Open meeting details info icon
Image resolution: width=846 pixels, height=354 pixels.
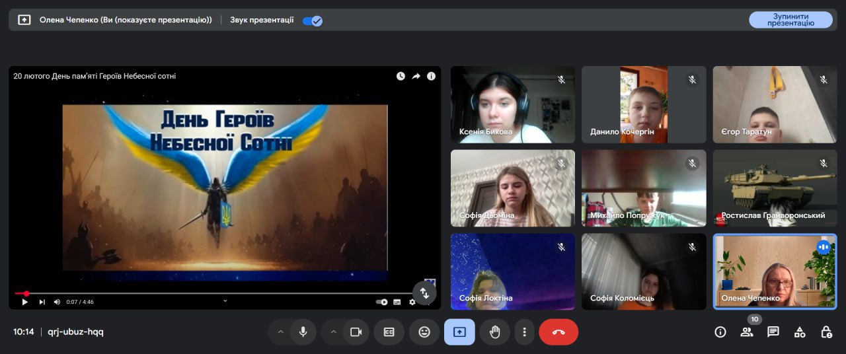(x=720, y=332)
